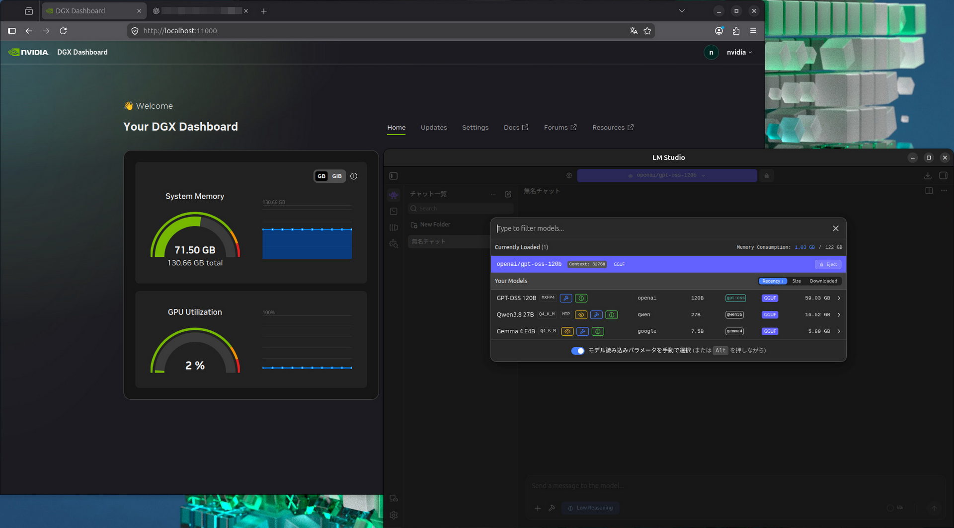This screenshot has height=528, width=954.
Task: Click tool-use icon on GPT-OSS 120B row
Action: 566,299
